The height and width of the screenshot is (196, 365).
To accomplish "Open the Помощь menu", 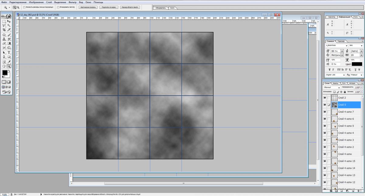I will [98, 2].
